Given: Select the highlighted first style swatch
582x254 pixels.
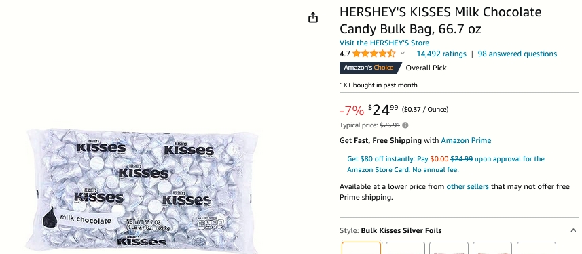Looking at the screenshot, I should 361,248.
